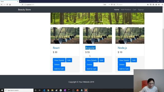
Task: Delete the React product
Action: click(x=57, y=64)
